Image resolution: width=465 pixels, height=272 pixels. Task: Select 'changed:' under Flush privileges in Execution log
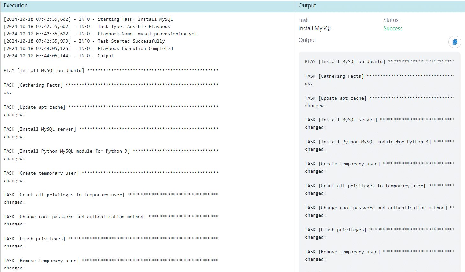(x=14, y=246)
